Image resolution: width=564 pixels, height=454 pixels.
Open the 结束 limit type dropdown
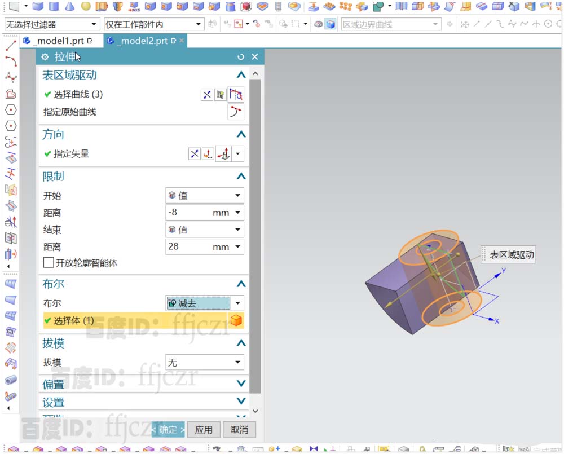point(205,230)
